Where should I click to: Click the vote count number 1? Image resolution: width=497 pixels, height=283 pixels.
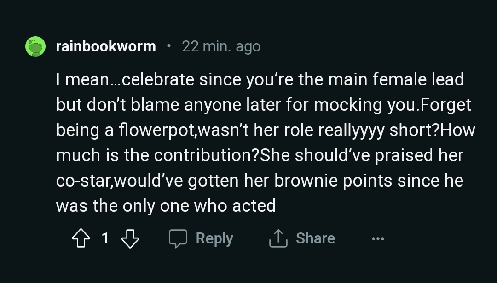(105, 238)
